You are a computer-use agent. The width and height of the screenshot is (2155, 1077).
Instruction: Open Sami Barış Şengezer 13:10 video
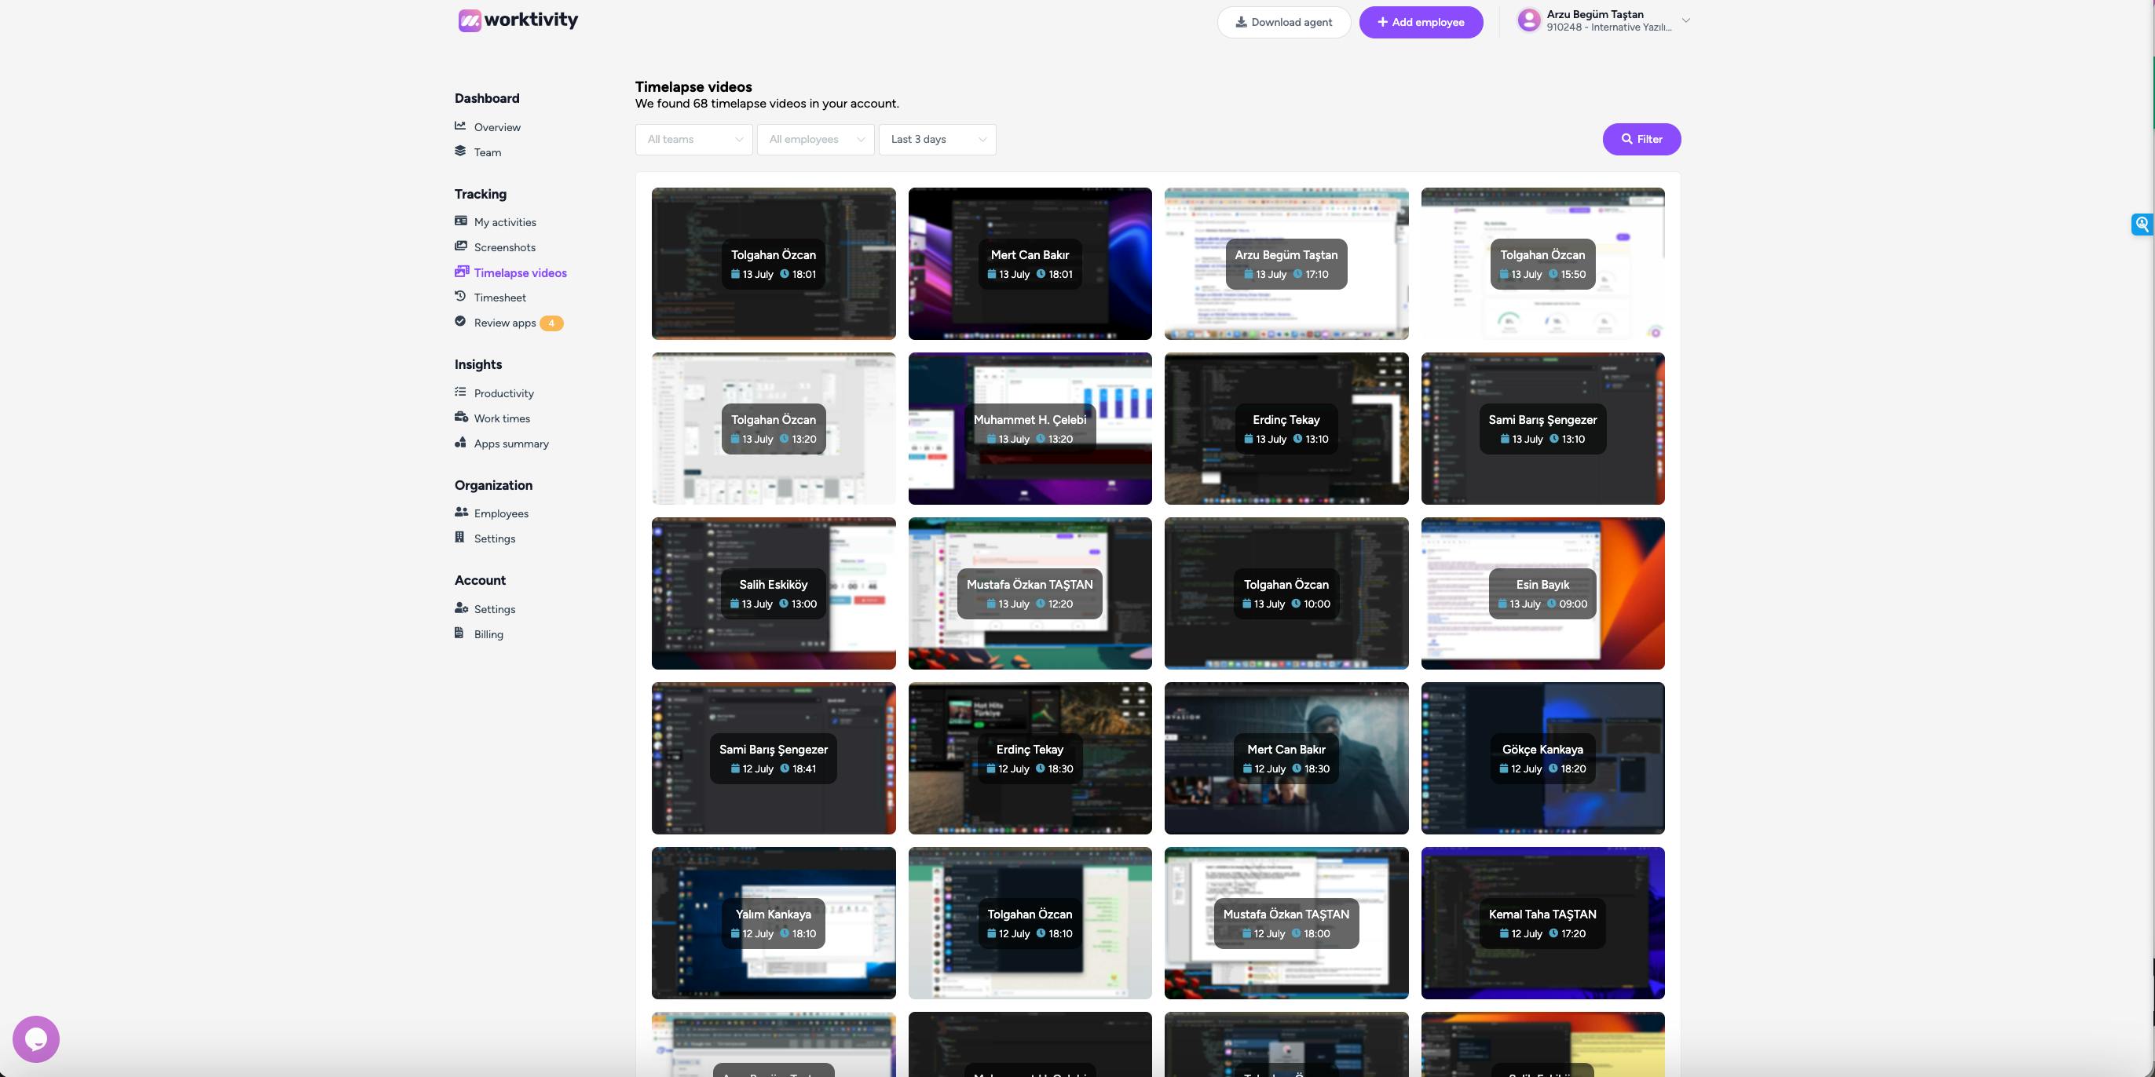click(x=1542, y=428)
